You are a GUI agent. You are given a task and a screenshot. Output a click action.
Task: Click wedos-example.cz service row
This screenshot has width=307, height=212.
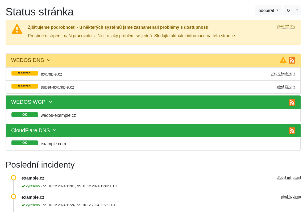click(x=58, y=115)
